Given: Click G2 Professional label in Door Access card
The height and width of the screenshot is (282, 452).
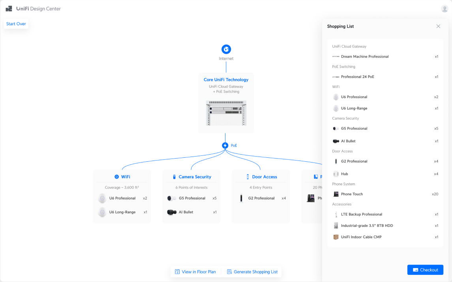Looking at the screenshot, I should tap(261, 198).
